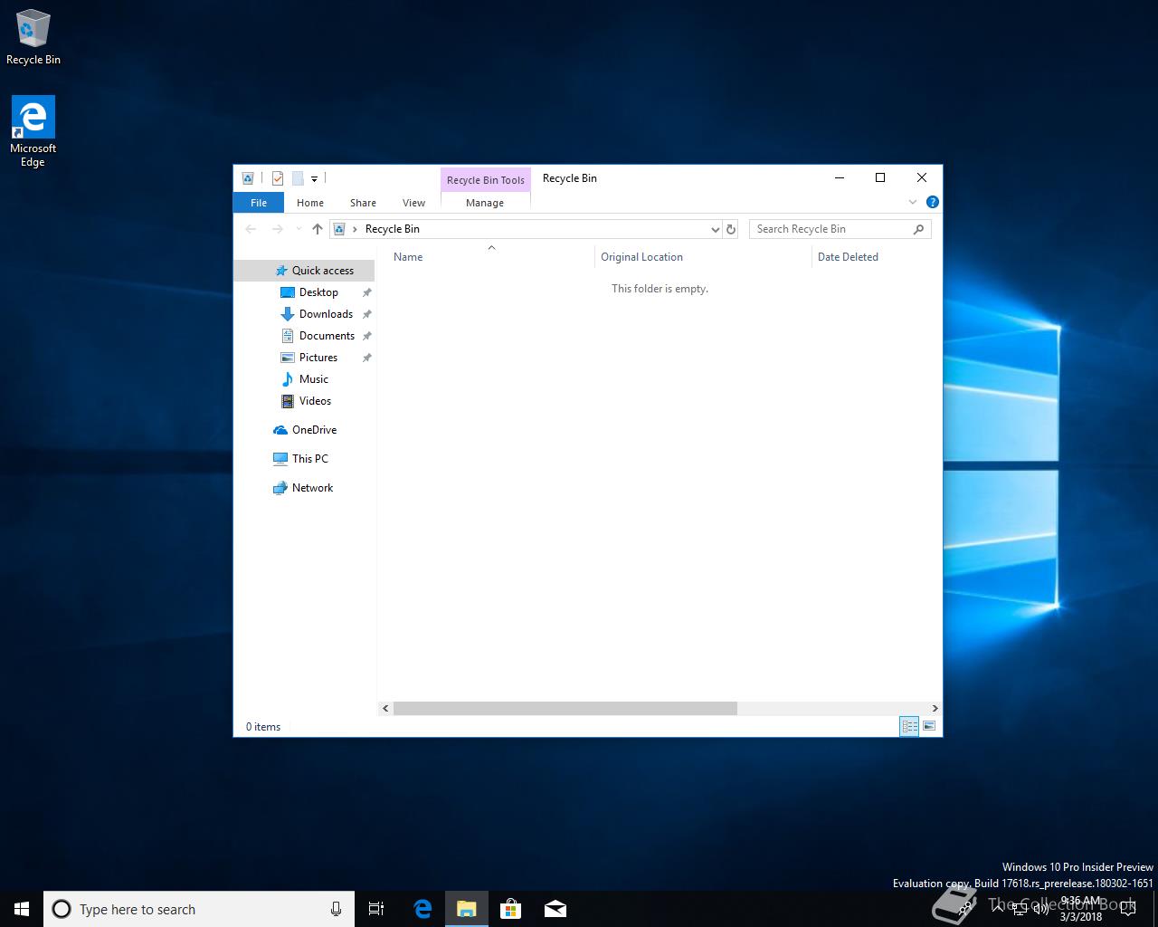The image size is (1158, 927).
Task: Click the search magnifier icon
Action: 919,229
